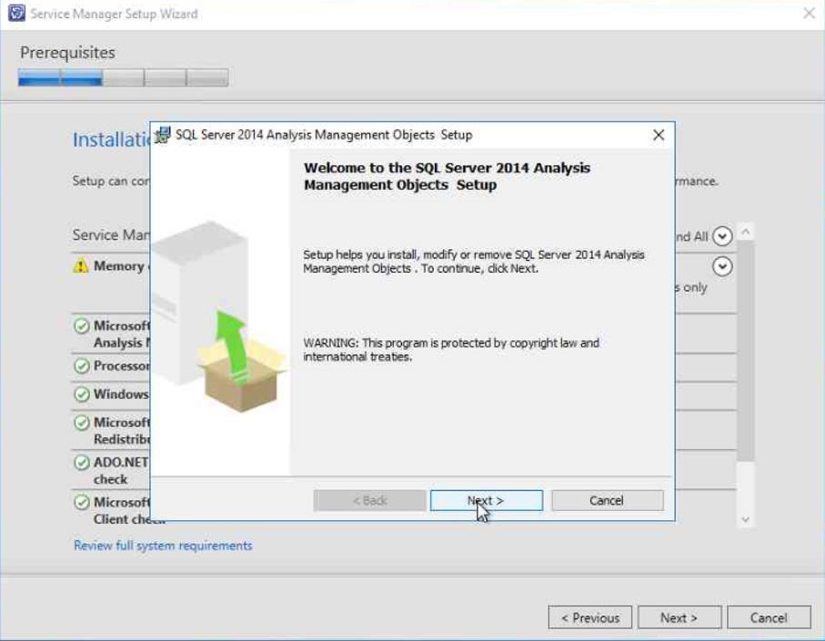Screen dimensions: 825x641
Task: Click the prerequisites list scrollbar thumb
Action: [x=746, y=351]
